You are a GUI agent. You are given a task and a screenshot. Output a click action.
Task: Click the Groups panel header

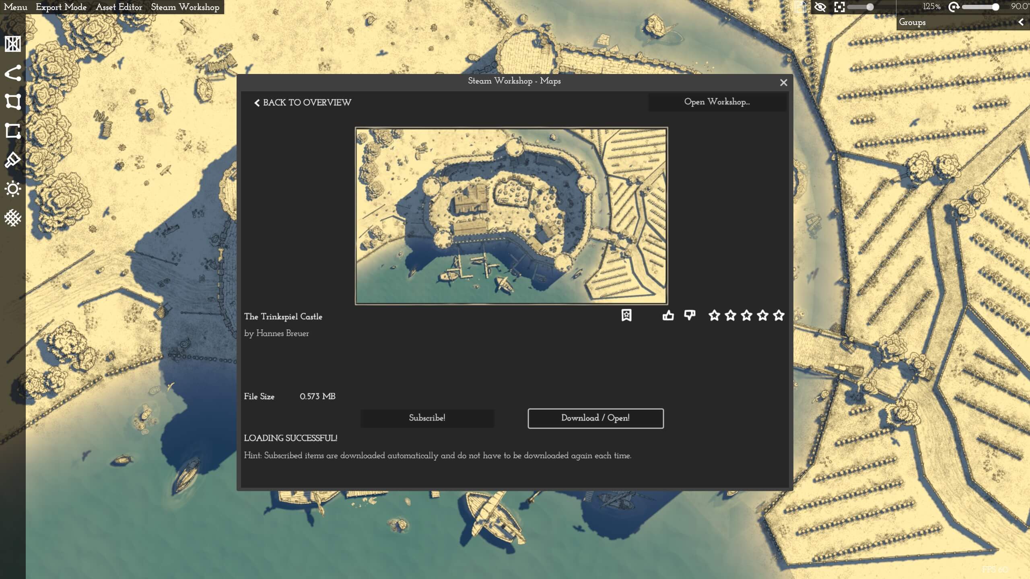point(962,22)
